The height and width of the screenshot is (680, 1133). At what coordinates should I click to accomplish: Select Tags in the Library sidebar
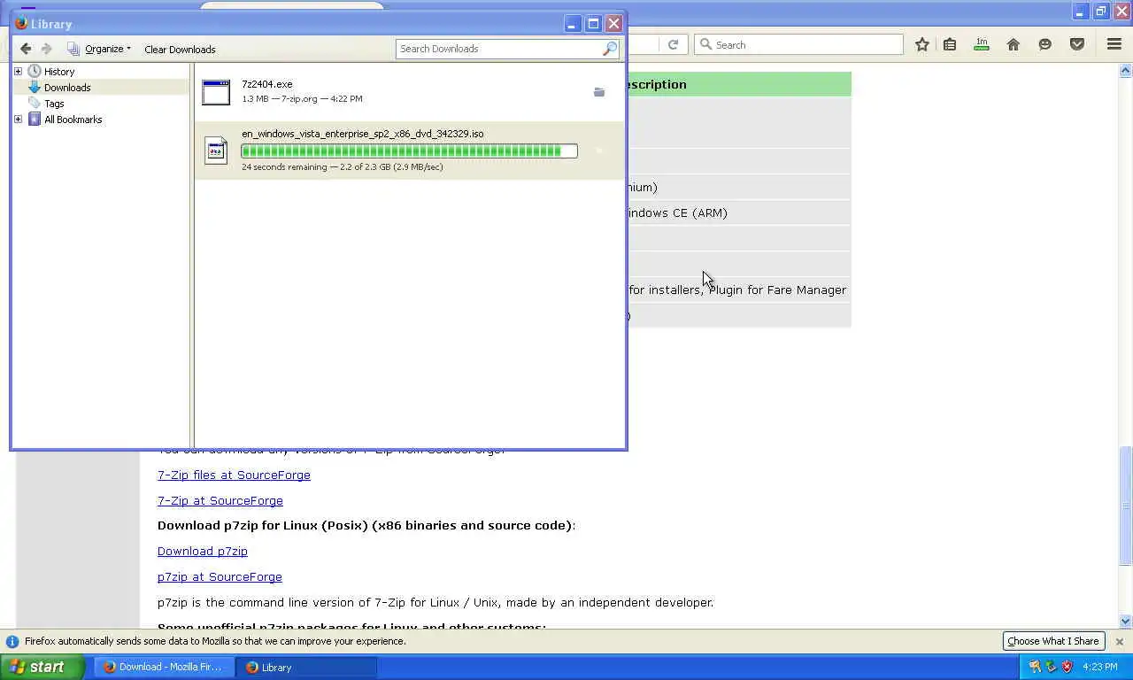tap(54, 104)
